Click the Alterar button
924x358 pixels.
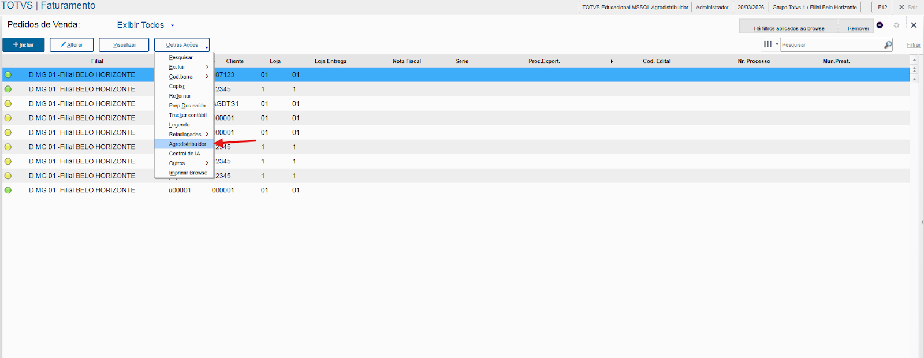click(x=72, y=45)
